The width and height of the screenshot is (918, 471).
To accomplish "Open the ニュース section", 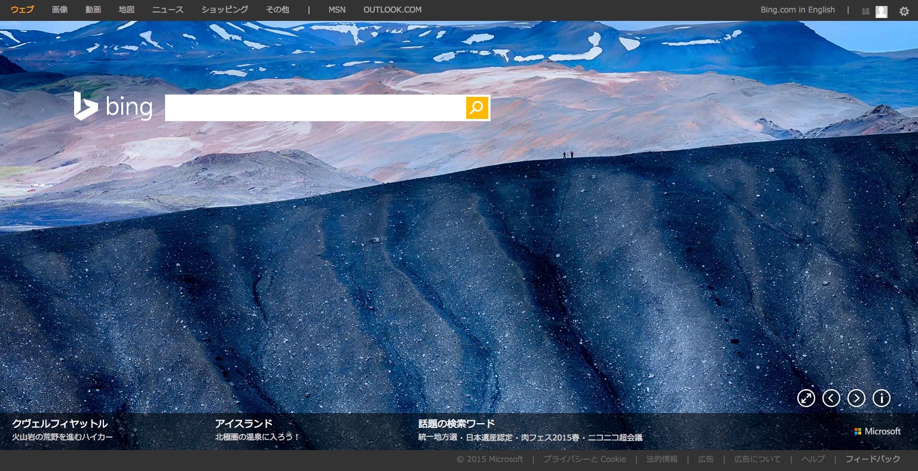I will [x=168, y=10].
